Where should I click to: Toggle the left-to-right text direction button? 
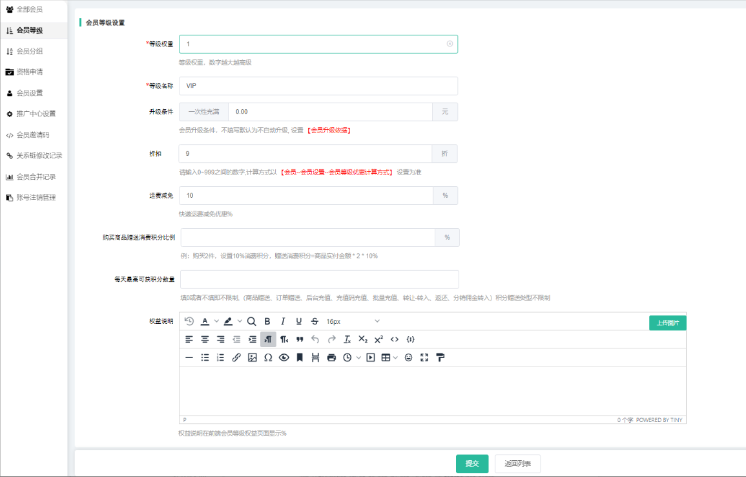point(268,339)
